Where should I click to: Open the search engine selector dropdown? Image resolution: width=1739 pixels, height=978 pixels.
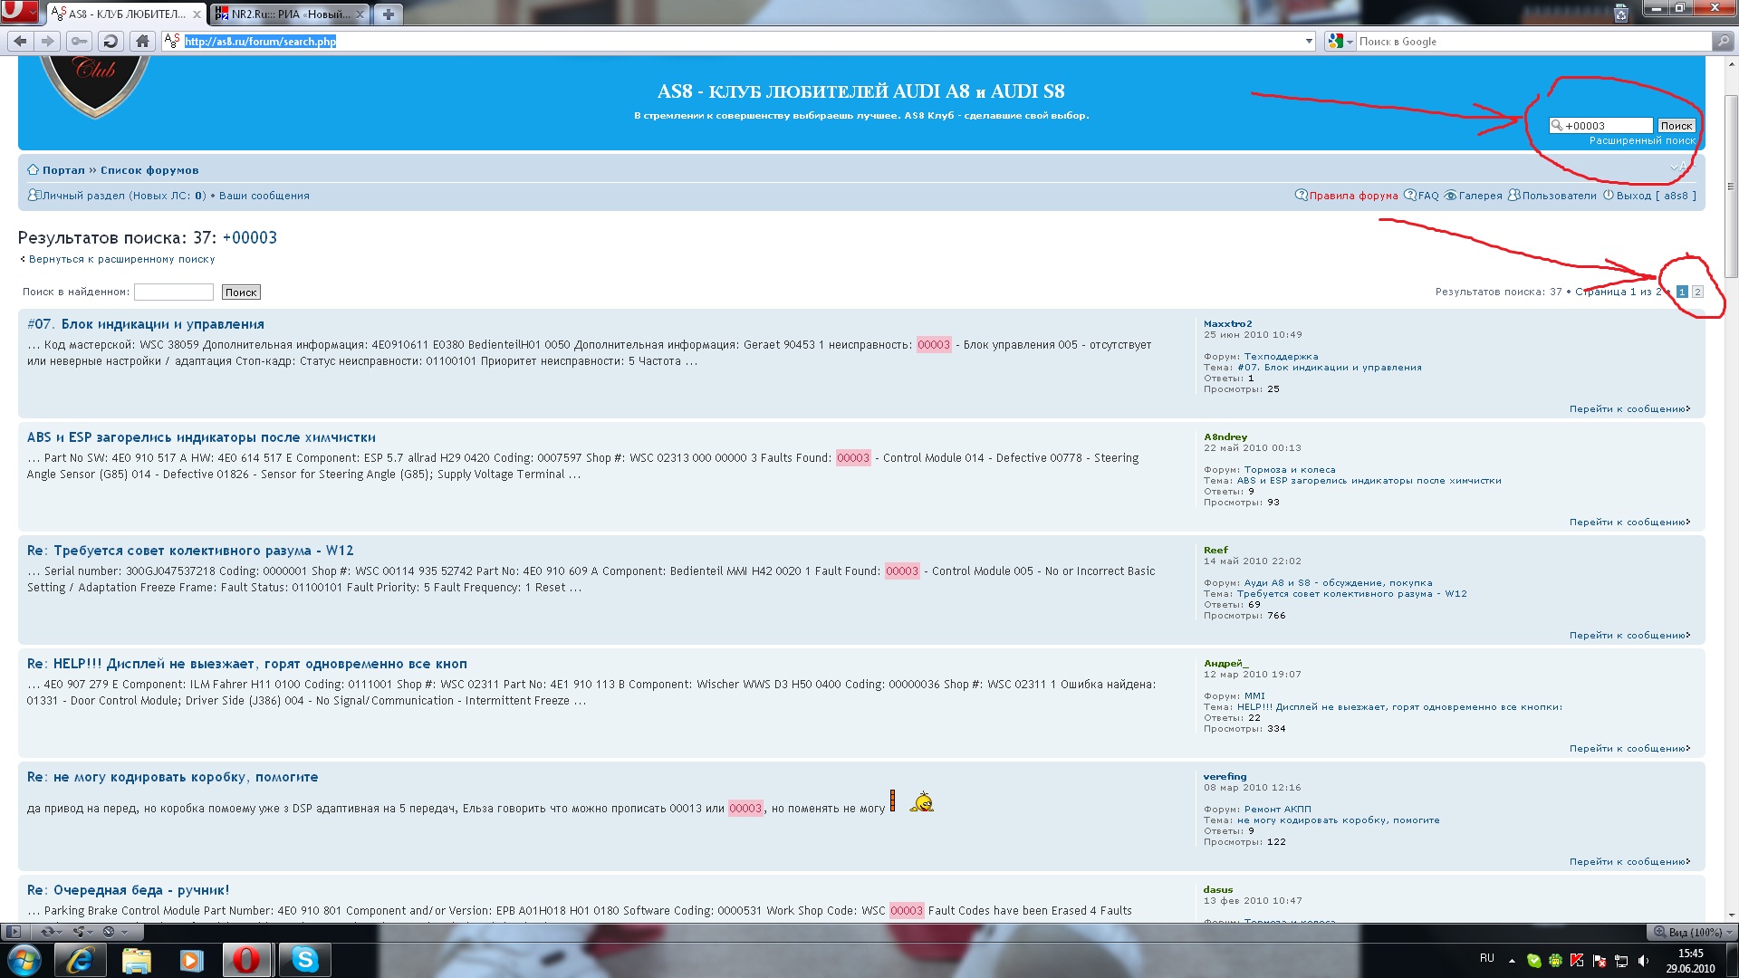[1340, 41]
